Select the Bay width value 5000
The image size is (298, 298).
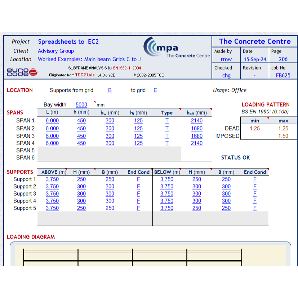(81, 104)
